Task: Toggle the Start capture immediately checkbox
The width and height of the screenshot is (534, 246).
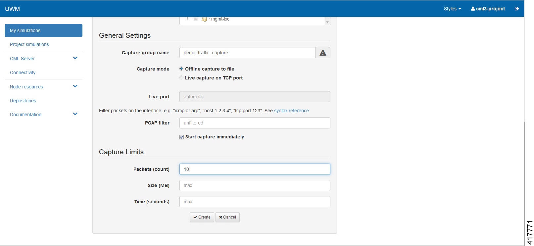Action: point(182,137)
